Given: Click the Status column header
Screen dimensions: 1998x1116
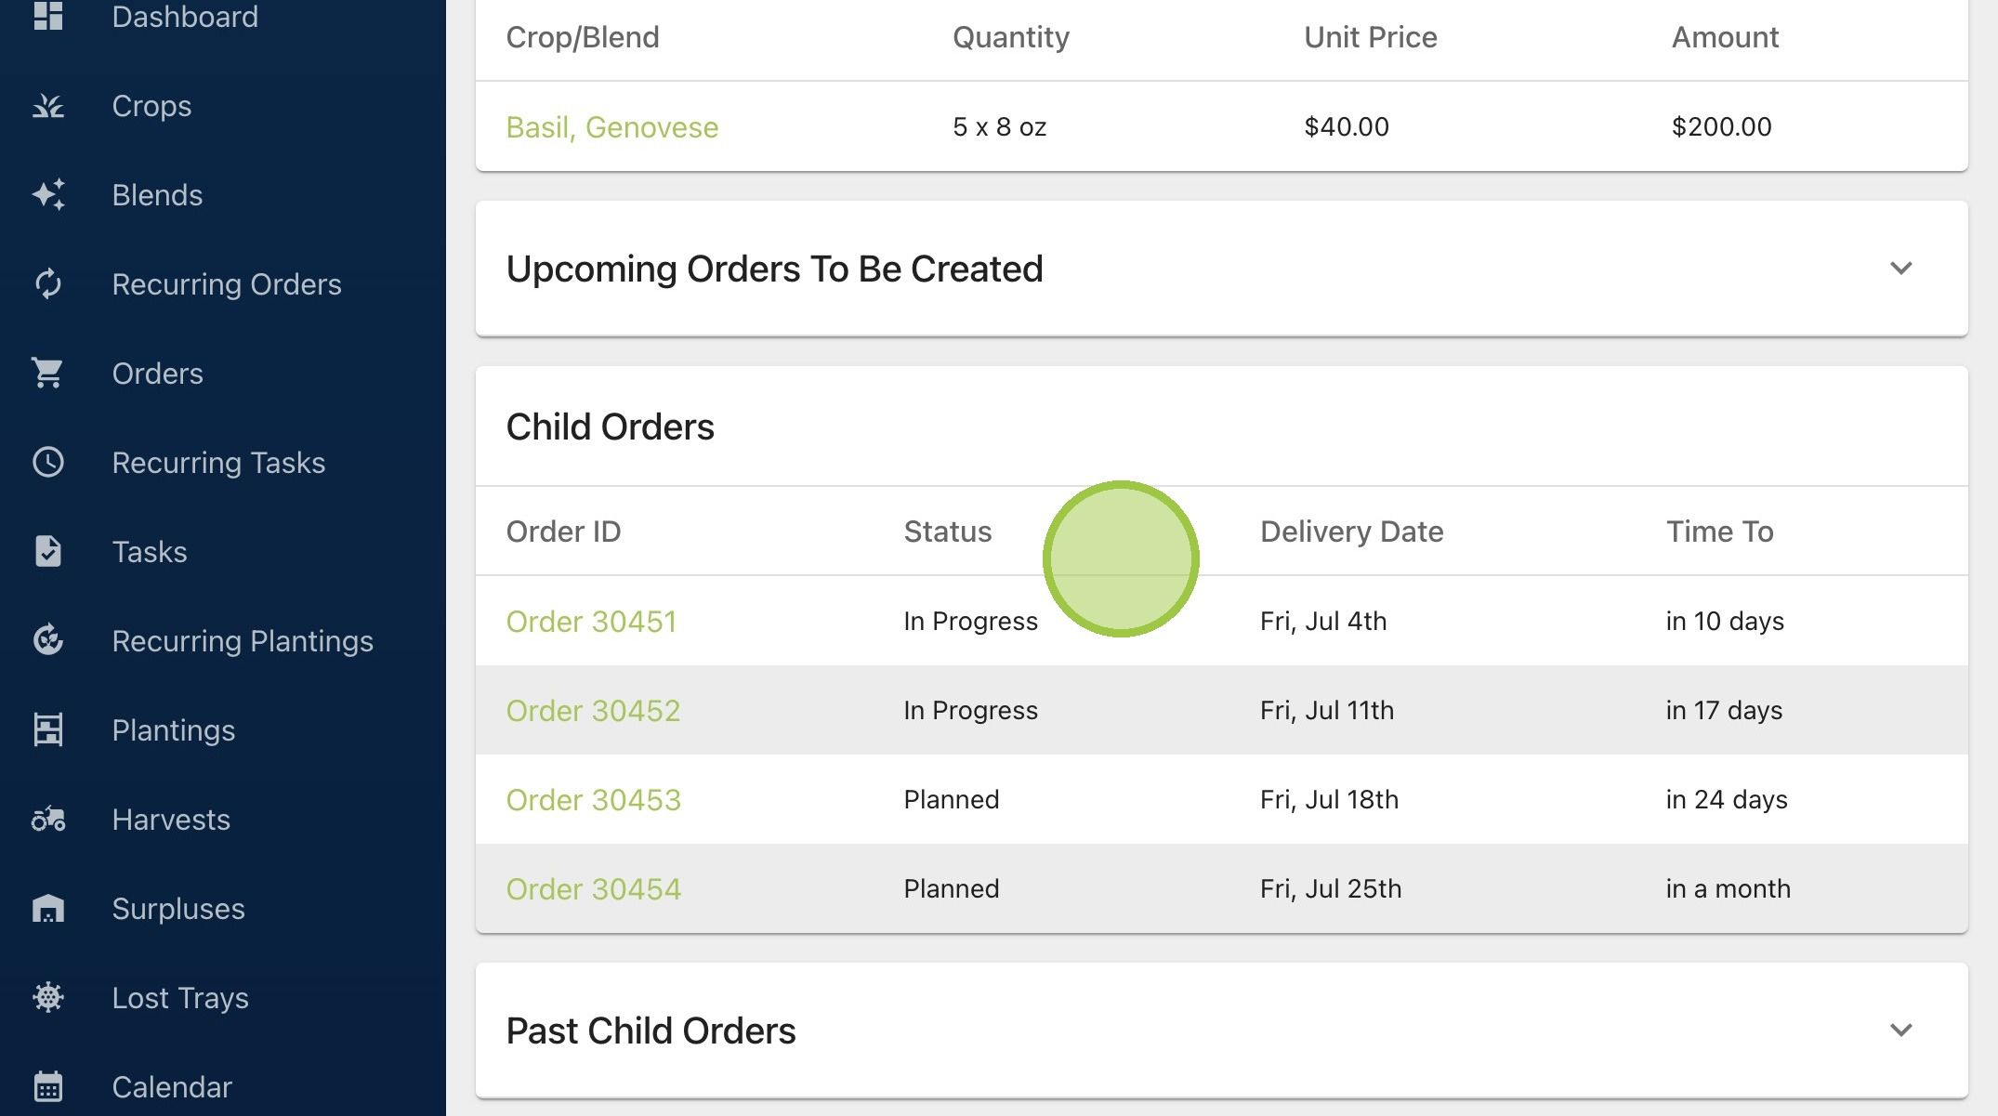Looking at the screenshot, I should coord(947,532).
